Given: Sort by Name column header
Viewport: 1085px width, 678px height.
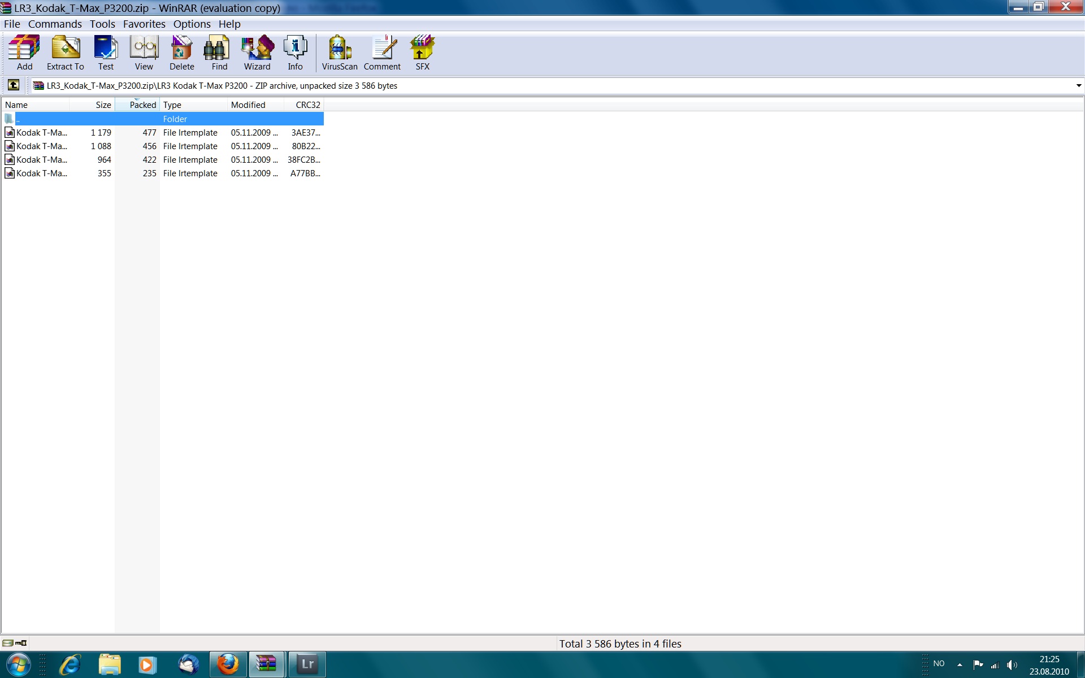Looking at the screenshot, I should pos(35,105).
